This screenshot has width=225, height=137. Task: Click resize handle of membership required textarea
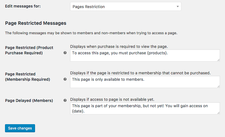tap(218, 86)
